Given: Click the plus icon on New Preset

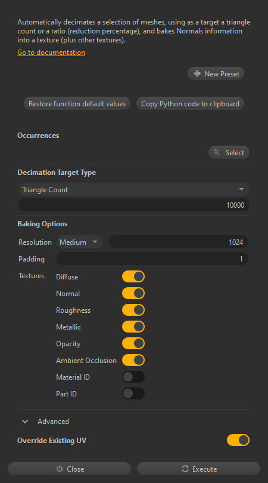Looking at the screenshot, I should pyautogui.click(x=197, y=73).
